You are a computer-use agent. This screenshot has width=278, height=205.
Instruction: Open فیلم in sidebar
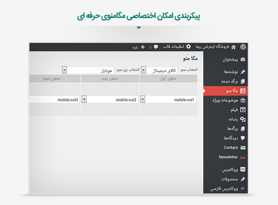[x=234, y=110]
